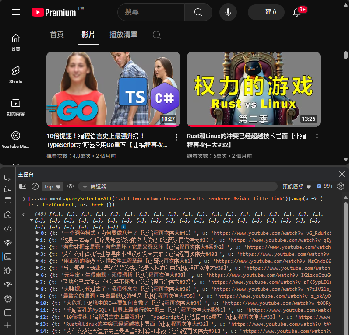Screen dimensions: 349x335
Task: Click the console 篩選器 filter input field
Action: click(175, 186)
